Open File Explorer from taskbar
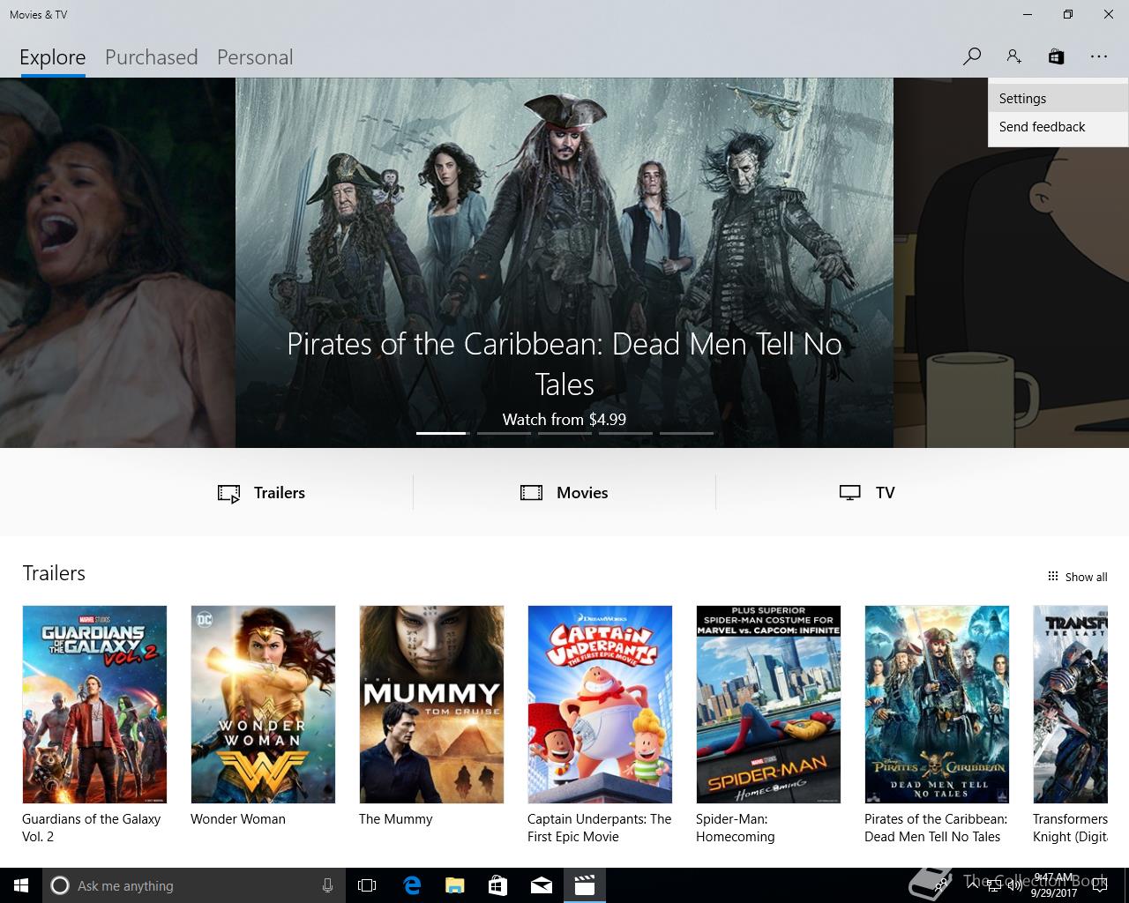 pyautogui.click(x=455, y=885)
